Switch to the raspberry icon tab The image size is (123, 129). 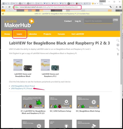(x=79, y=4)
